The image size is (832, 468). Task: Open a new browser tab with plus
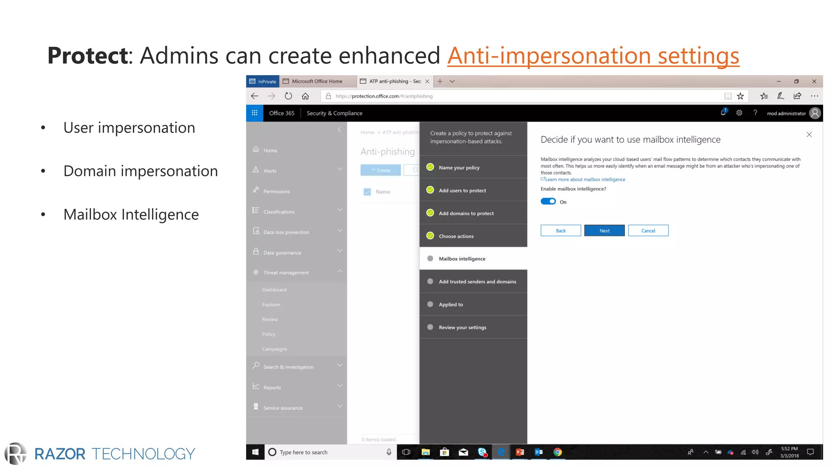(x=440, y=81)
